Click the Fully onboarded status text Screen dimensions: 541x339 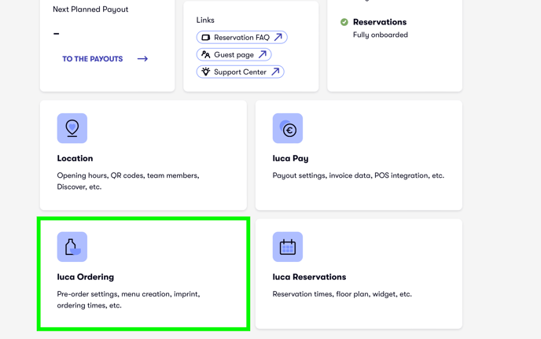point(381,35)
